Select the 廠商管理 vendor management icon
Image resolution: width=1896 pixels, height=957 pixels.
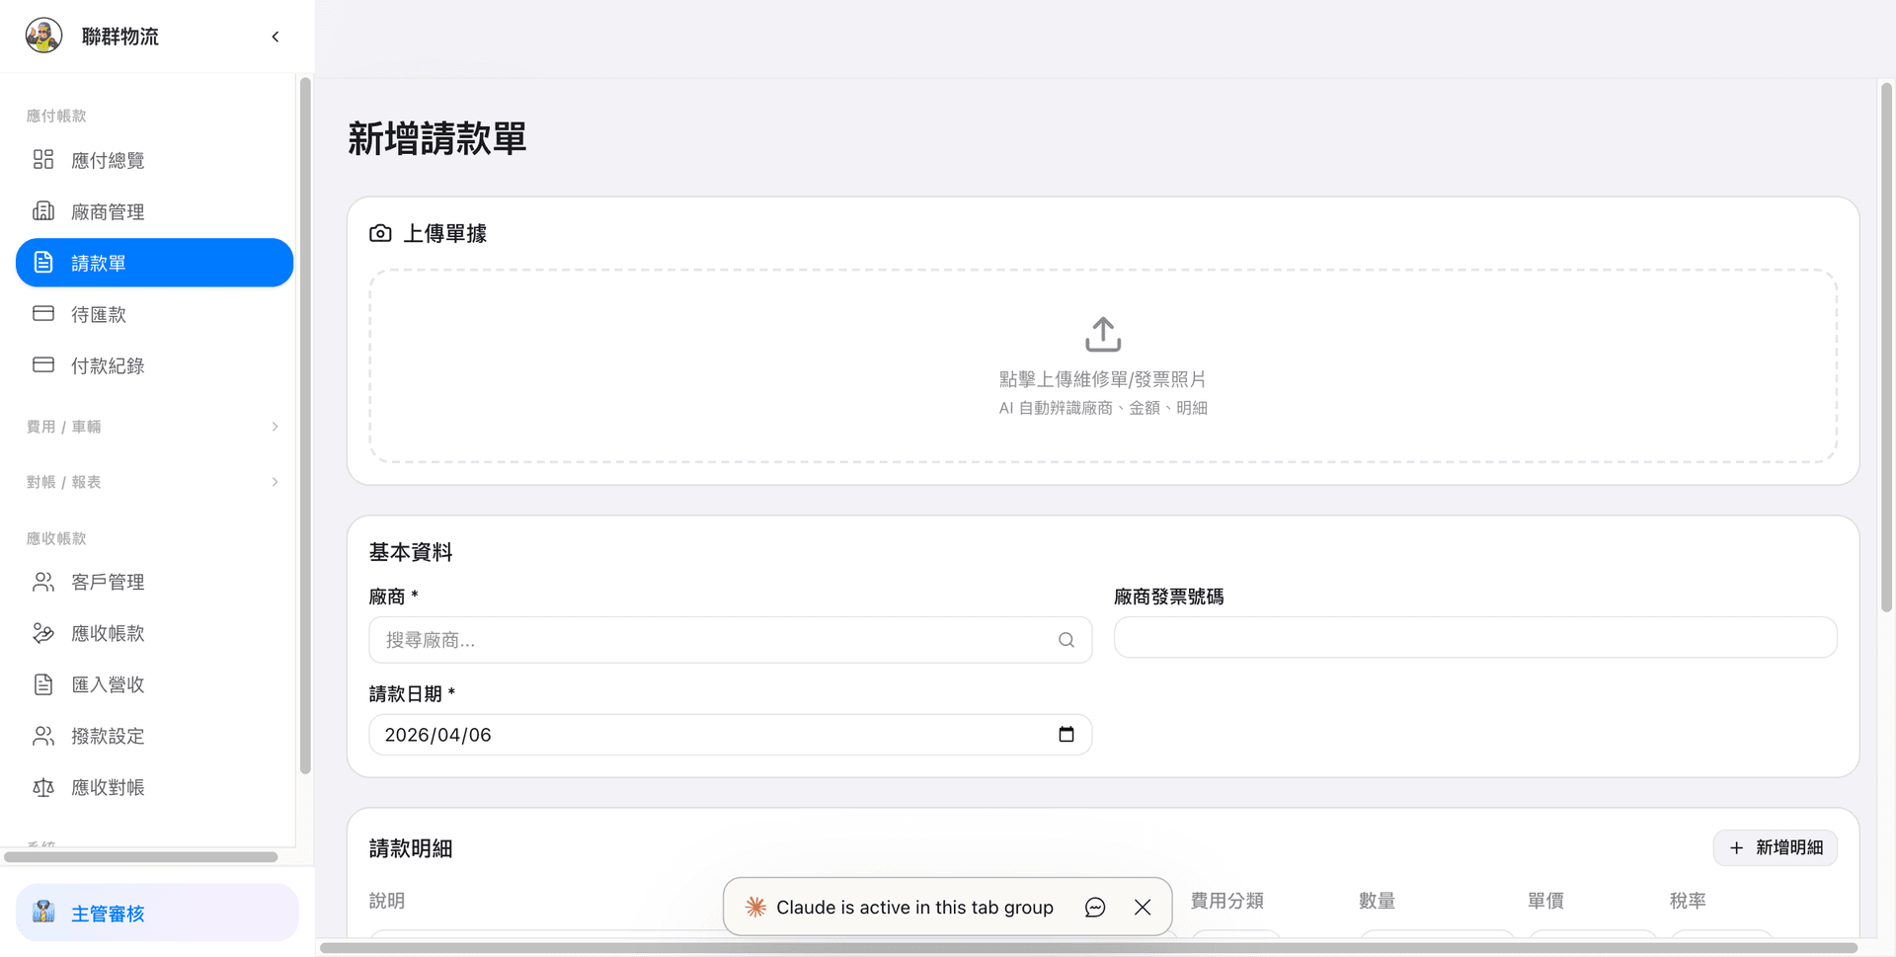42,210
